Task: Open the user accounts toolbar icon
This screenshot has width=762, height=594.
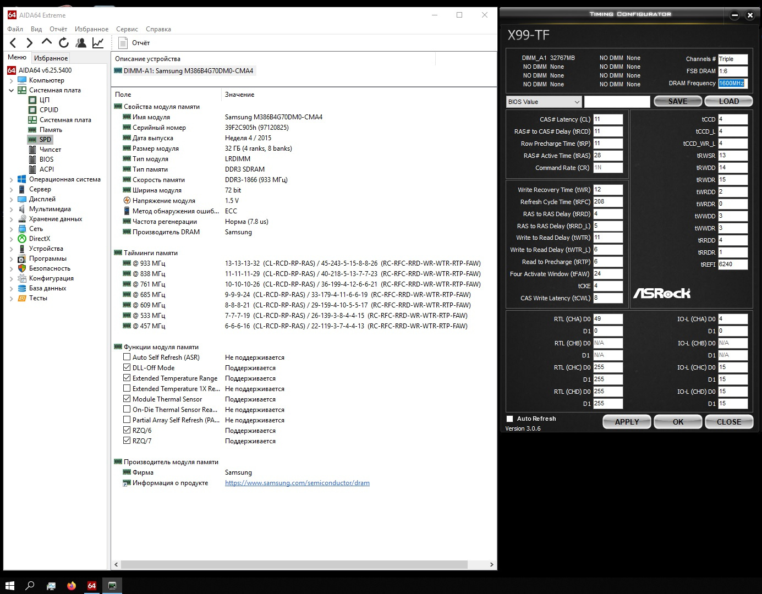Action: pos(81,42)
